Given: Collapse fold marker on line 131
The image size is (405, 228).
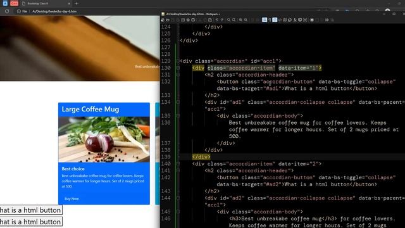Looking at the screenshot, I should point(178,75).
